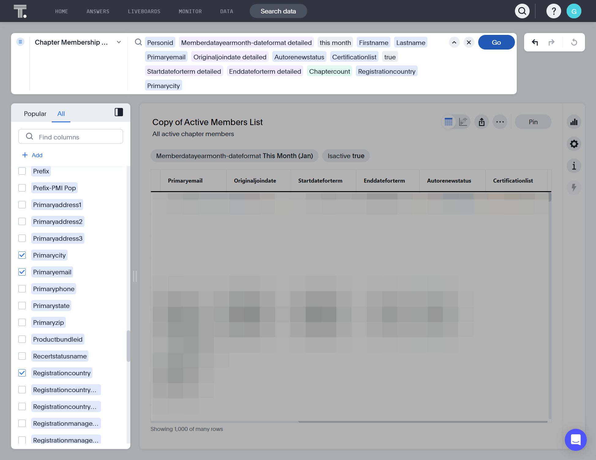This screenshot has width=596, height=460.
Task: Open the chat support bubble
Action: (x=576, y=440)
